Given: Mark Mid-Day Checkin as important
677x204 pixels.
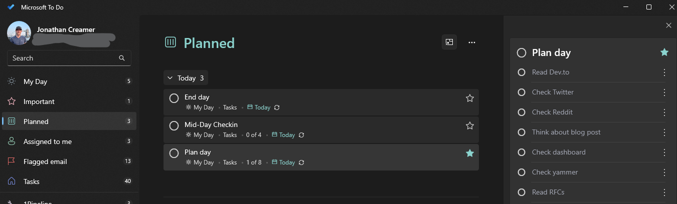Looking at the screenshot, I should click(470, 126).
